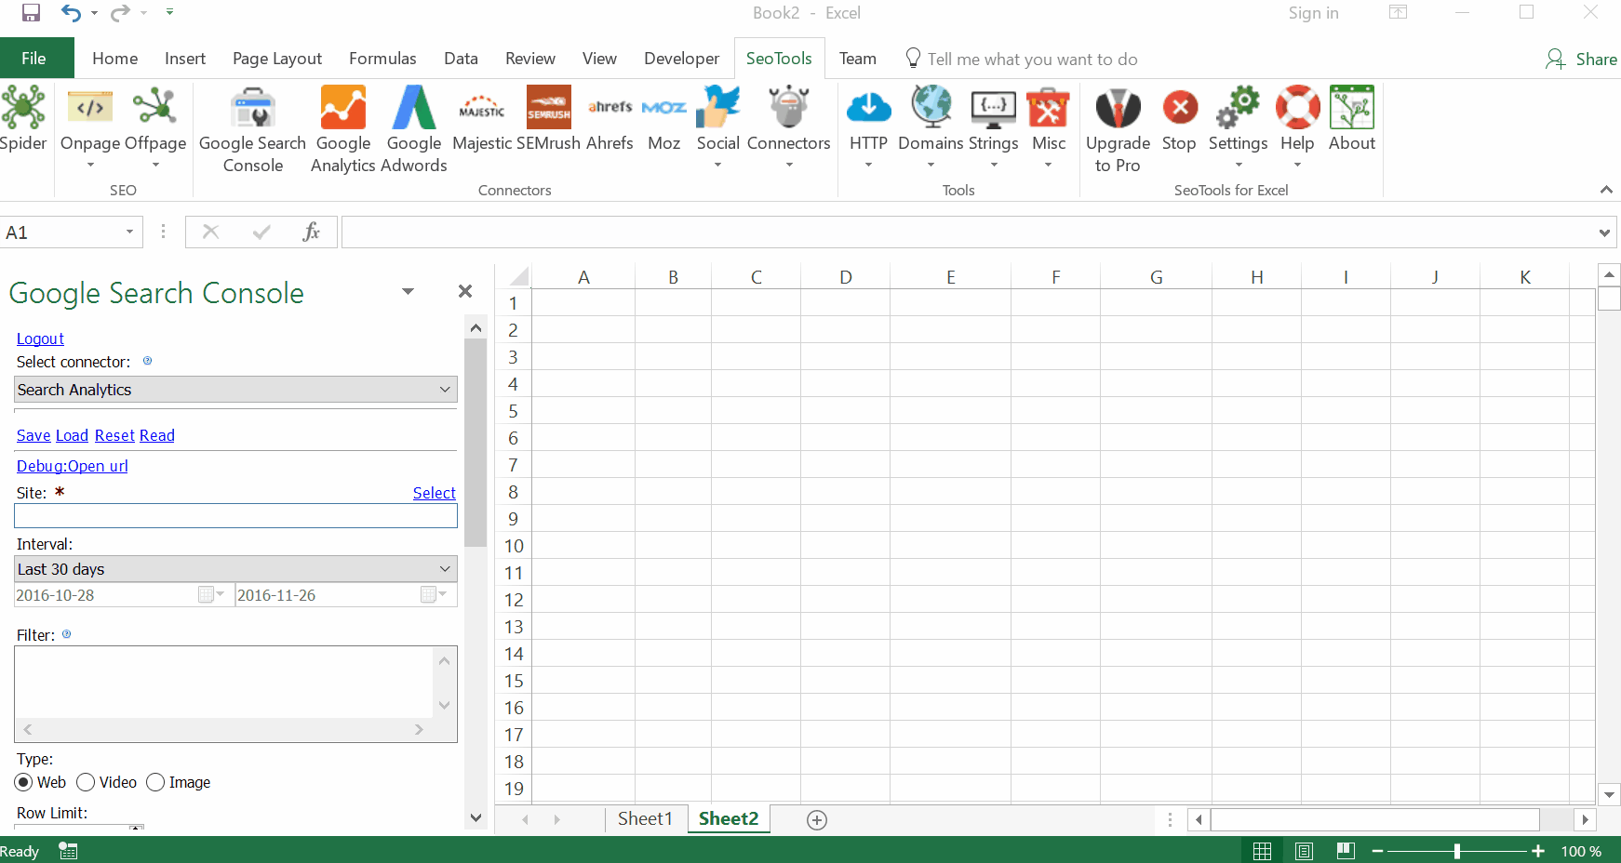Click the Save link in the pane
This screenshot has height=863, width=1621.
pyautogui.click(x=33, y=434)
